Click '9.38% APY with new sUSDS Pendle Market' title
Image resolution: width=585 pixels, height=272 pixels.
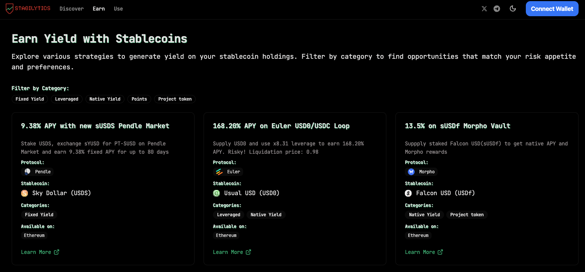click(x=95, y=126)
